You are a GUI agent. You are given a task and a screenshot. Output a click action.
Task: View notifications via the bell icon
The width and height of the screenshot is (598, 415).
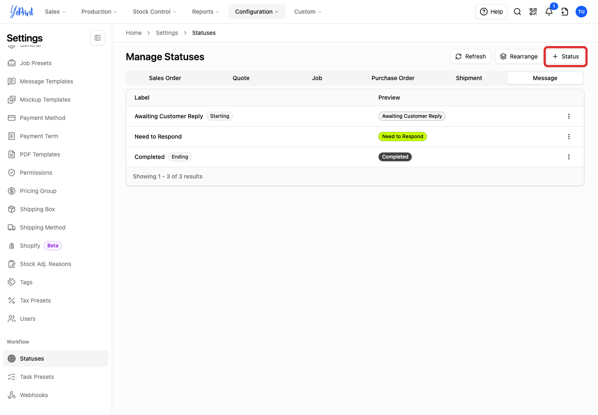tap(549, 12)
